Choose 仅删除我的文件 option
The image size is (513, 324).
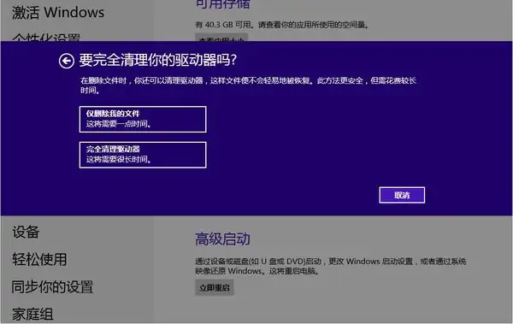click(x=143, y=119)
